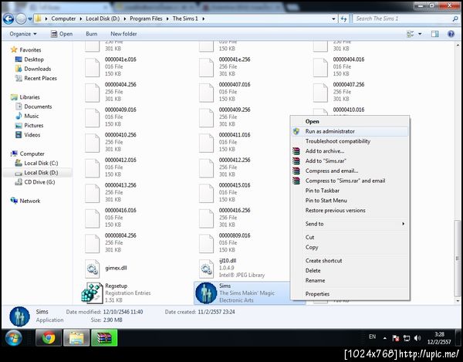Open the Organize menu
This screenshot has height=362, width=463.
pyautogui.click(x=23, y=34)
